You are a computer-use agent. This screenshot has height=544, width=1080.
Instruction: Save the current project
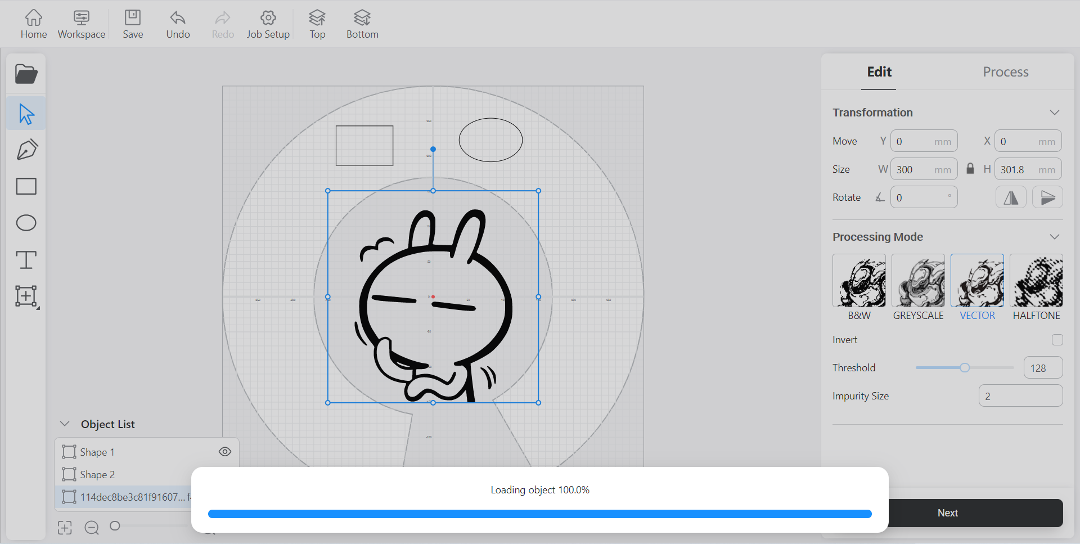pos(133,25)
